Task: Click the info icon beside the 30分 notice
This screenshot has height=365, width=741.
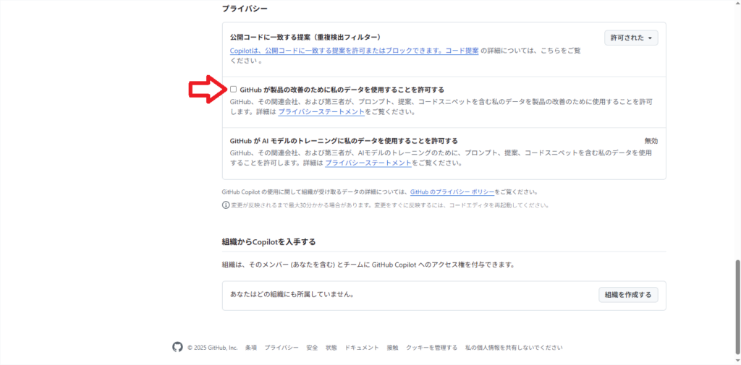Action: point(226,205)
